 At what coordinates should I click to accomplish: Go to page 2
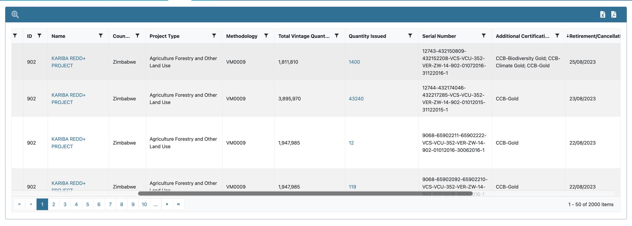(x=54, y=204)
